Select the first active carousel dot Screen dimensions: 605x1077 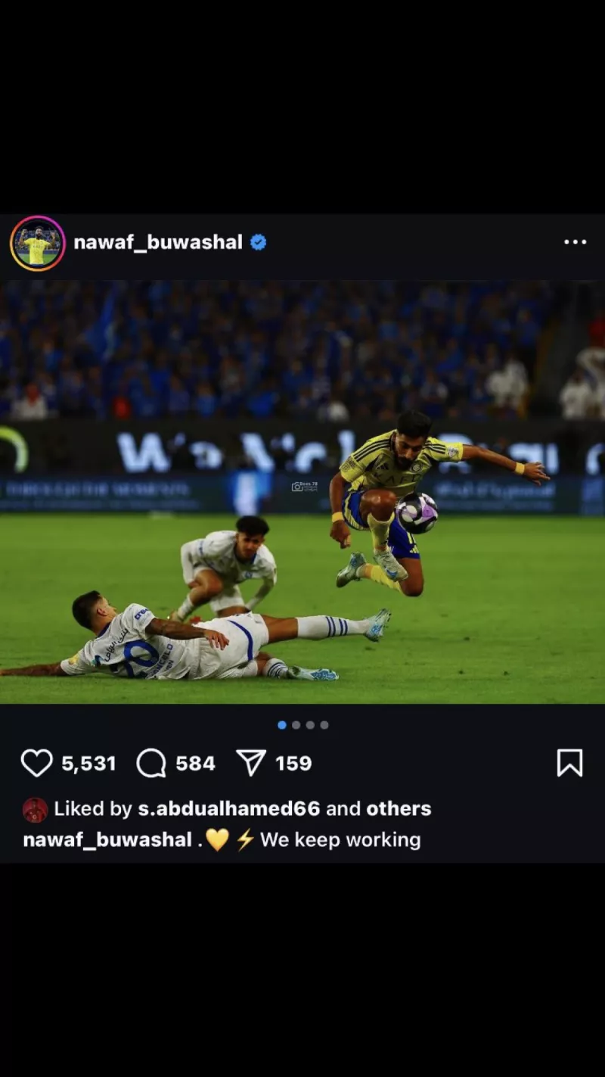click(x=282, y=725)
